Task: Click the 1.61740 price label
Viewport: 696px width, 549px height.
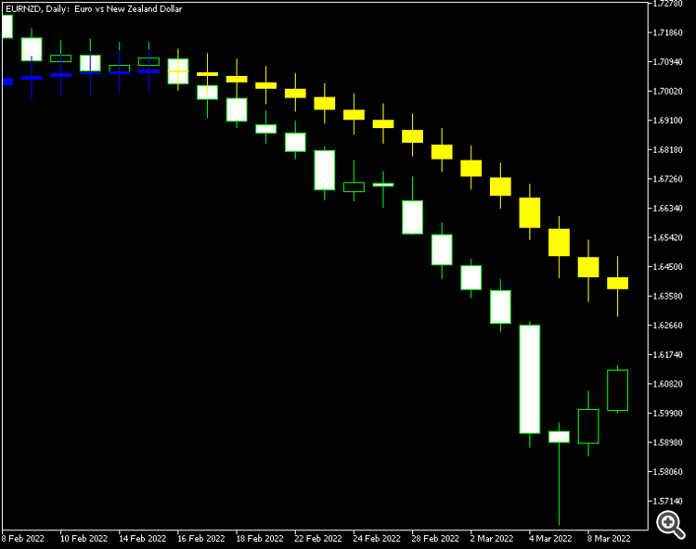Action: [668, 355]
